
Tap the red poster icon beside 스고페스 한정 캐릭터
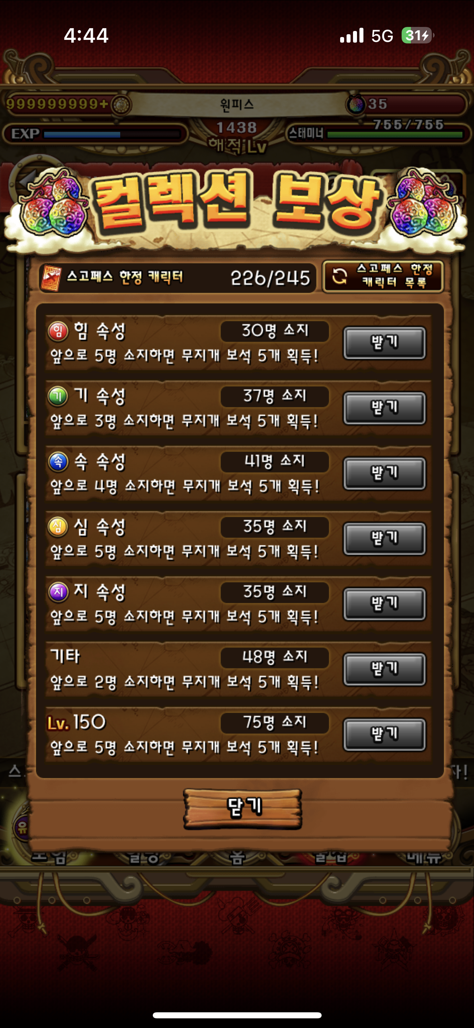click(x=51, y=278)
